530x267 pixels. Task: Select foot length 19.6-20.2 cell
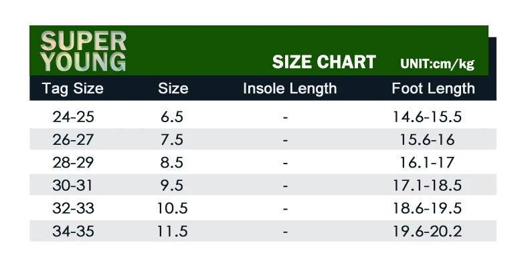pos(427,231)
